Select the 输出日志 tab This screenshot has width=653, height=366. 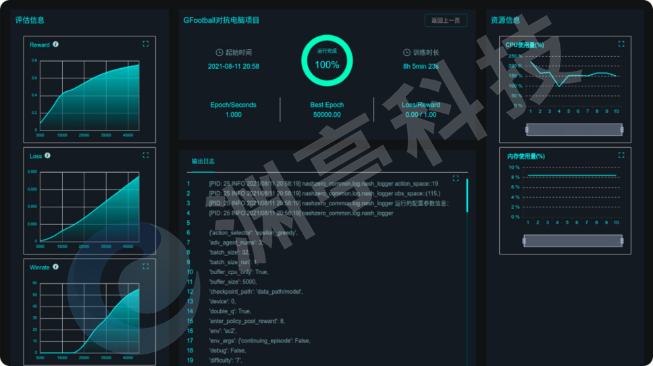203,161
